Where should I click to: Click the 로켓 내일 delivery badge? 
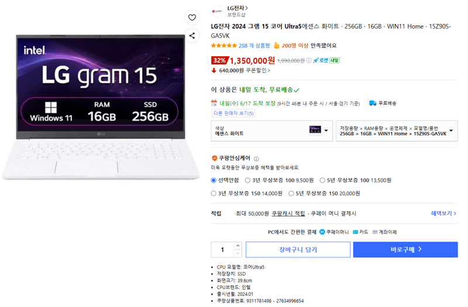[x=326, y=61]
